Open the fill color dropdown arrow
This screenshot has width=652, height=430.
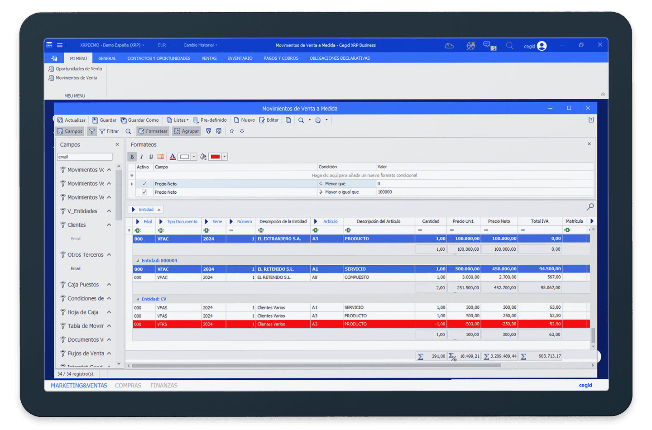225,157
